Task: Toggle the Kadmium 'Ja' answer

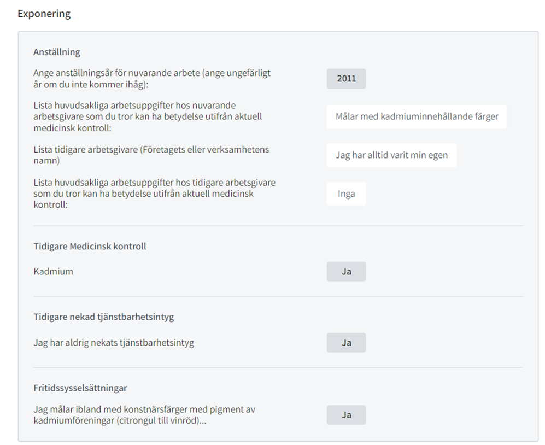Action: coord(346,272)
